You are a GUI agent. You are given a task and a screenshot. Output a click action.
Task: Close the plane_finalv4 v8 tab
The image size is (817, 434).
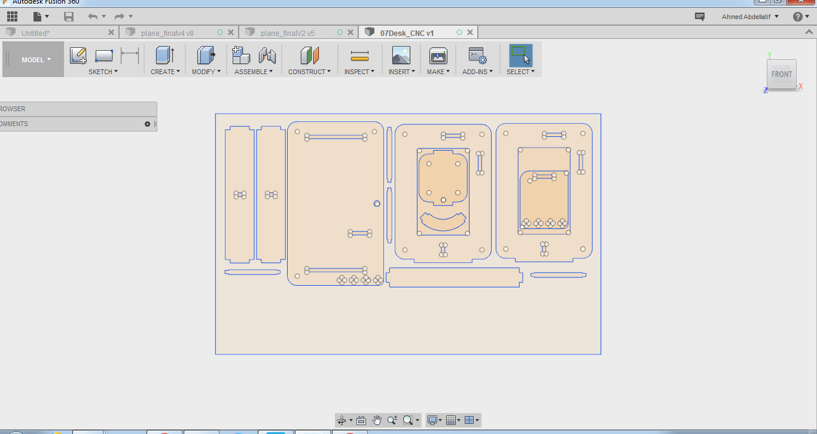click(231, 33)
